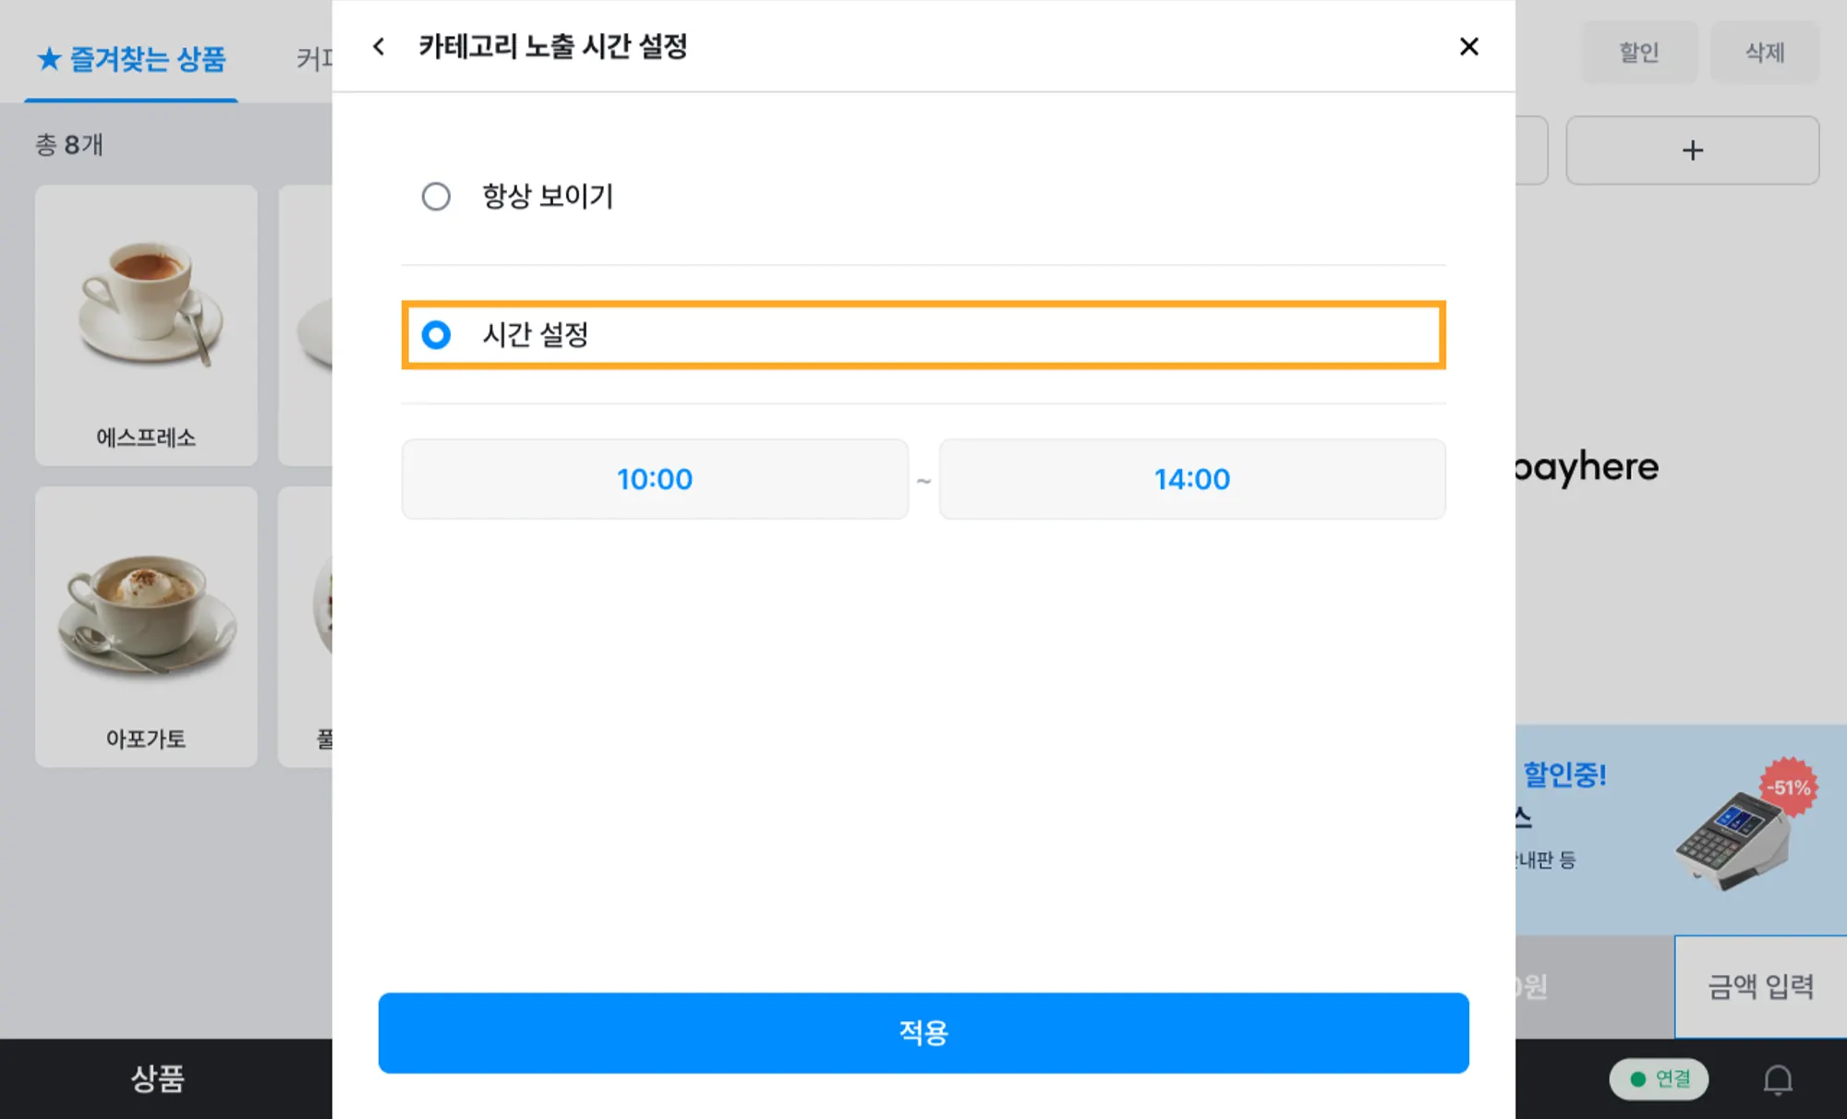Image resolution: width=1847 pixels, height=1119 pixels.
Task: Go back using the left chevron arrow
Action: click(x=379, y=46)
